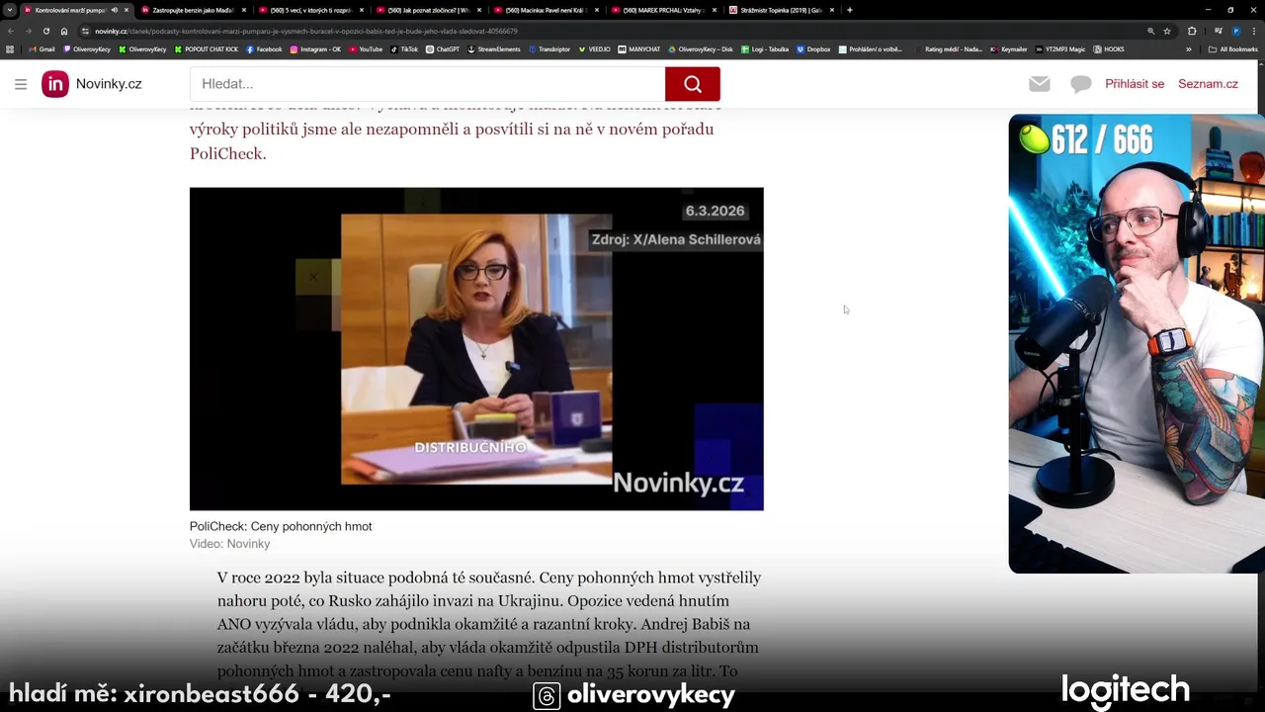Open the Chrome extensions puzzle icon
The image size is (1265, 712).
pos(1192,31)
